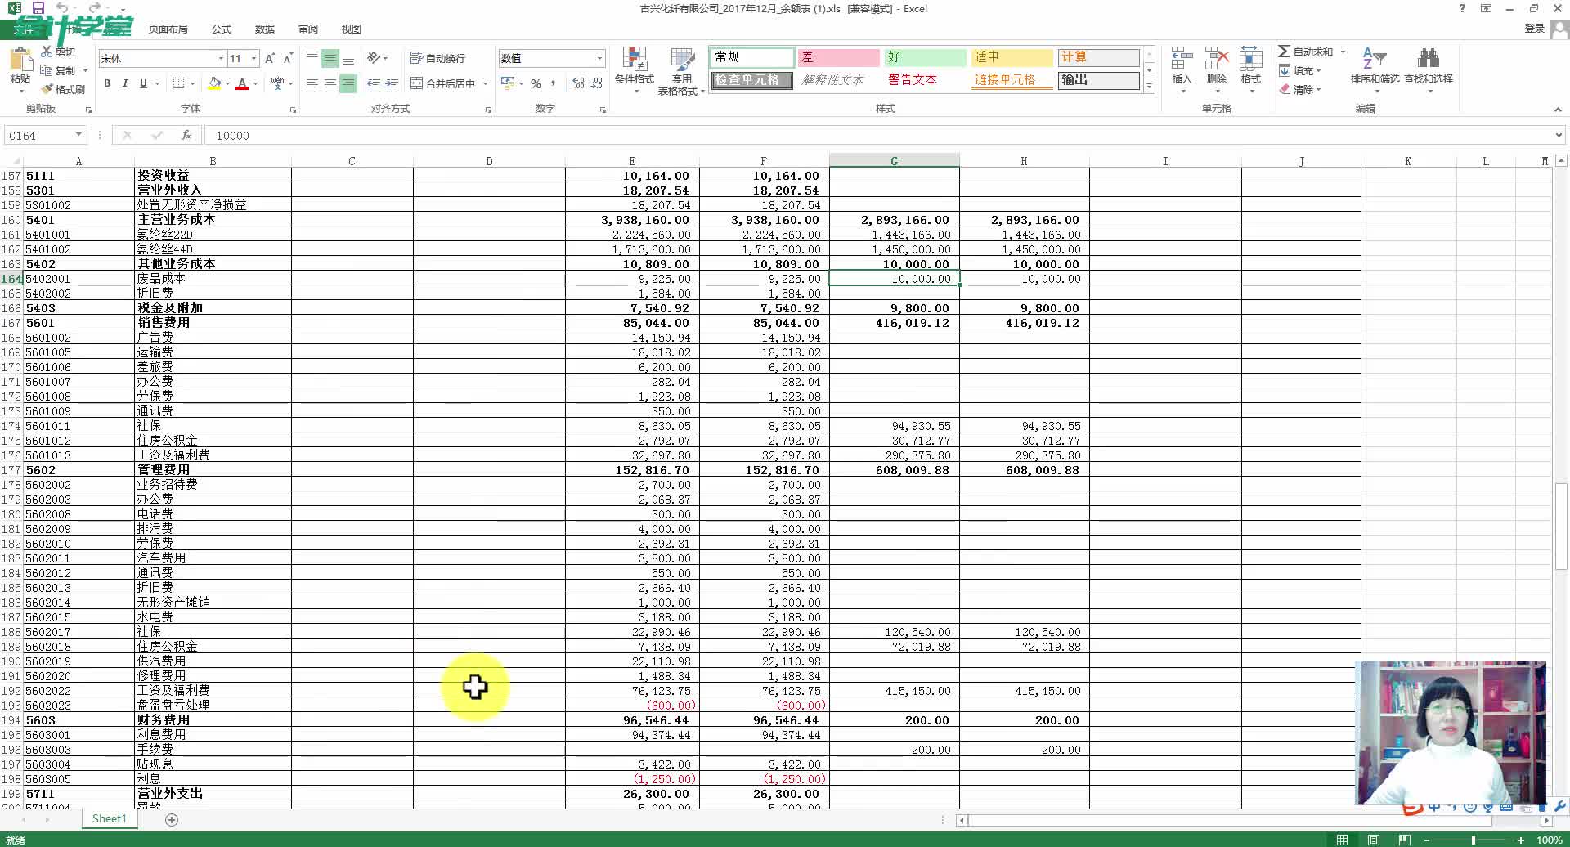Increase font size with the large A icon
1570x847 pixels.
tap(269, 58)
